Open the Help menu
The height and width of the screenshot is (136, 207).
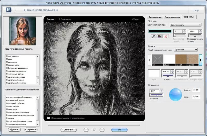(196, 10)
